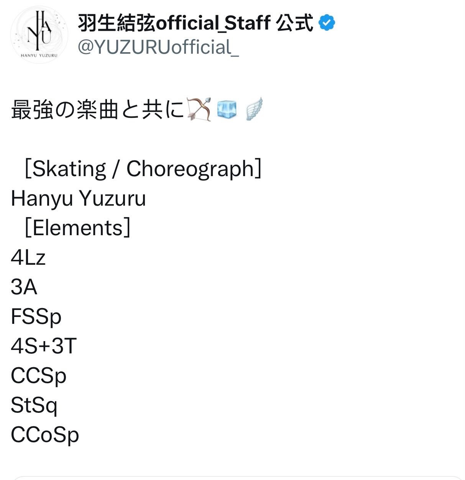The width and height of the screenshot is (465, 480).
Task: Open the HANYU YUZURU profile avatar
Action: tap(39, 35)
